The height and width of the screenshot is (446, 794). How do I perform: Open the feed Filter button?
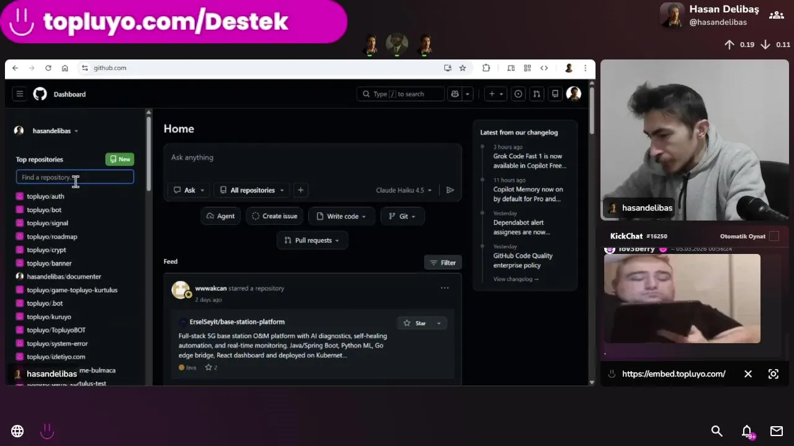coord(443,263)
